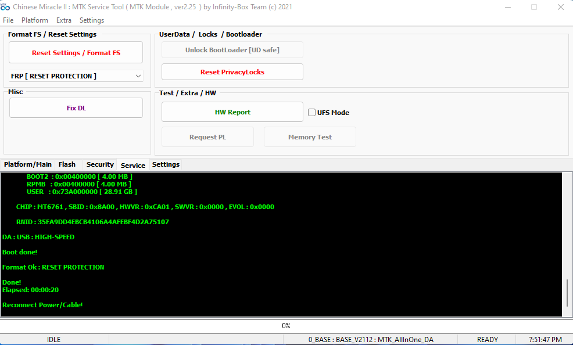Click the HW Report button
The height and width of the screenshot is (345, 573).
click(232, 112)
